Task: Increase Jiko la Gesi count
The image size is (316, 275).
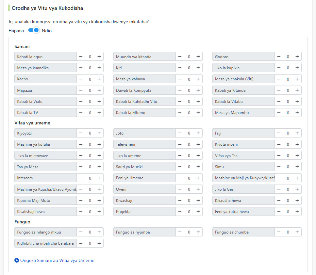Action: pos(297,189)
